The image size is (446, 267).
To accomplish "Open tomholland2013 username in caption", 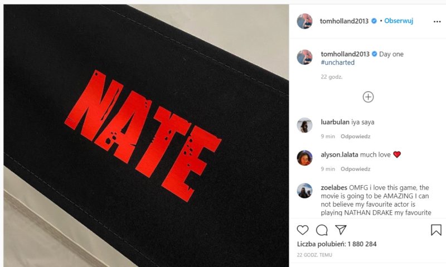I will [345, 54].
